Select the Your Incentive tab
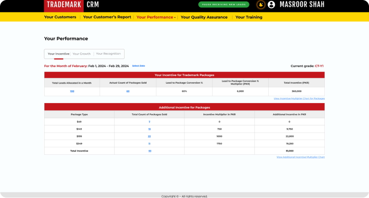This screenshot has height=198, width=369. pyautogui.click(x=58, y=54)
